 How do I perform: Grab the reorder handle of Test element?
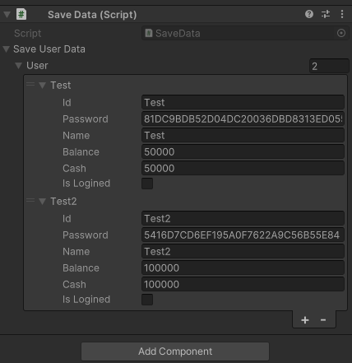[x=30, y=85]
